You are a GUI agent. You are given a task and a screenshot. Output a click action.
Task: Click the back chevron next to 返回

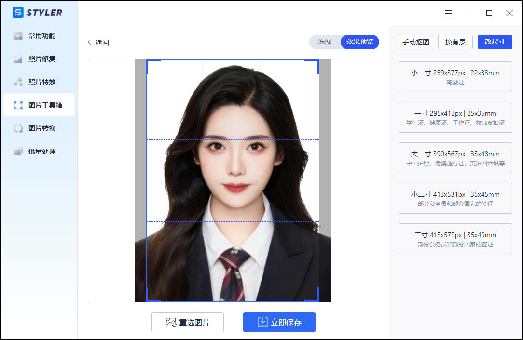[89, 42]
